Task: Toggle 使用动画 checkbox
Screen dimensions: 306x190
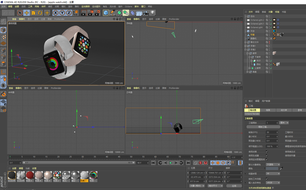Action: point(267,152)
